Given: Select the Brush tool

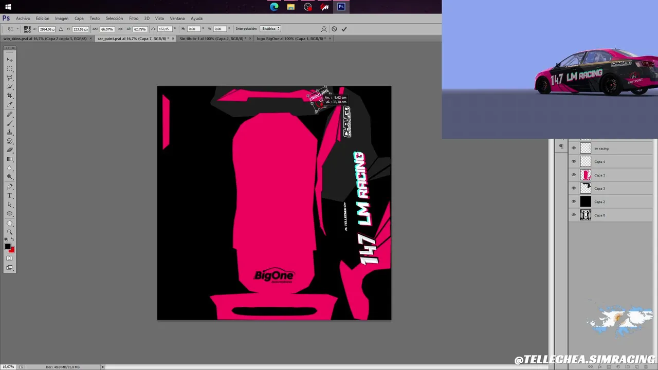Looking at the screenshot, I should tap(10, 123).
